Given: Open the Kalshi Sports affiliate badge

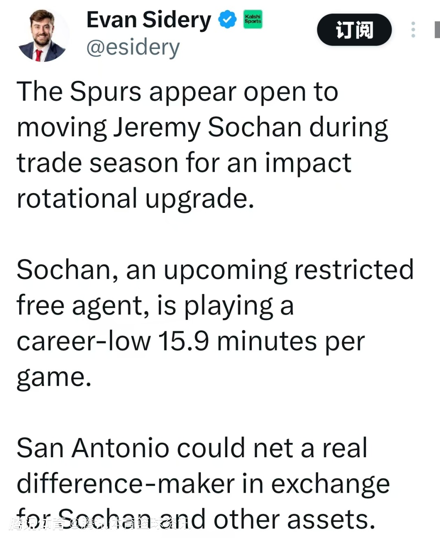Looking at the screenshot, I should click(x=253, y=19).
